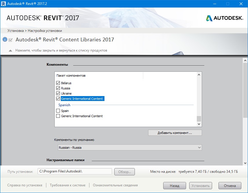Uncheck the Belarus component checkbox
Image resolution: width=248 pixels, height=193 pixels.
tap(58, 83)
